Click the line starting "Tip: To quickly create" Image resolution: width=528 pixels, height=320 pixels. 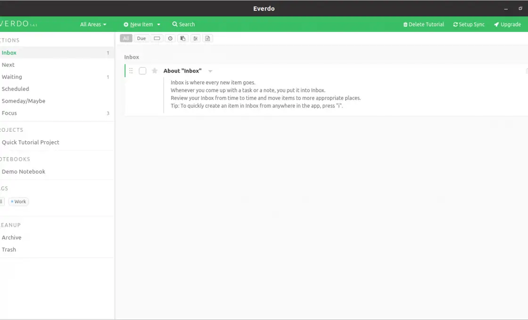pos(256,105)
